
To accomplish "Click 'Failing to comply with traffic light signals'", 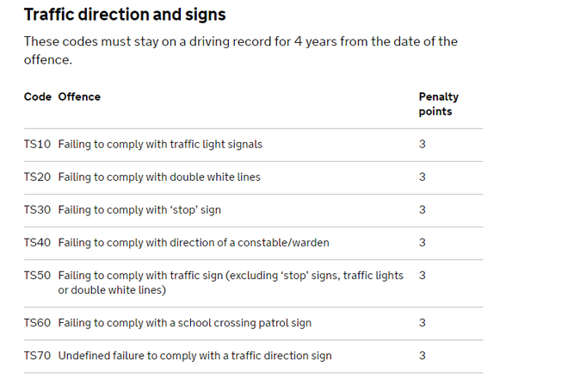I will (x=160, y=145).
